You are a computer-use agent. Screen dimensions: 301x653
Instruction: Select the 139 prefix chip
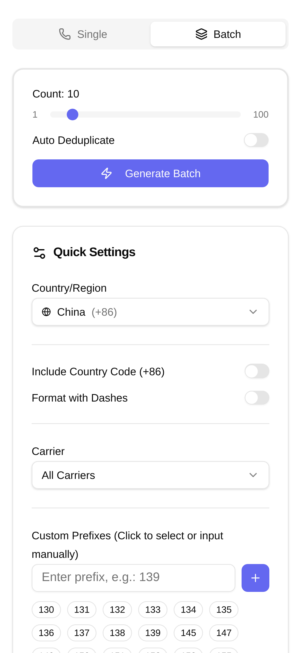pyautogui.click(x=153, y=633)
